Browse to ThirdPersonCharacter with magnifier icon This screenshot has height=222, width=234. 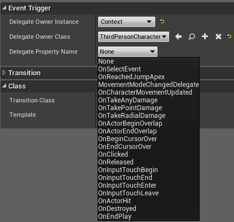[x=192, y=37]
